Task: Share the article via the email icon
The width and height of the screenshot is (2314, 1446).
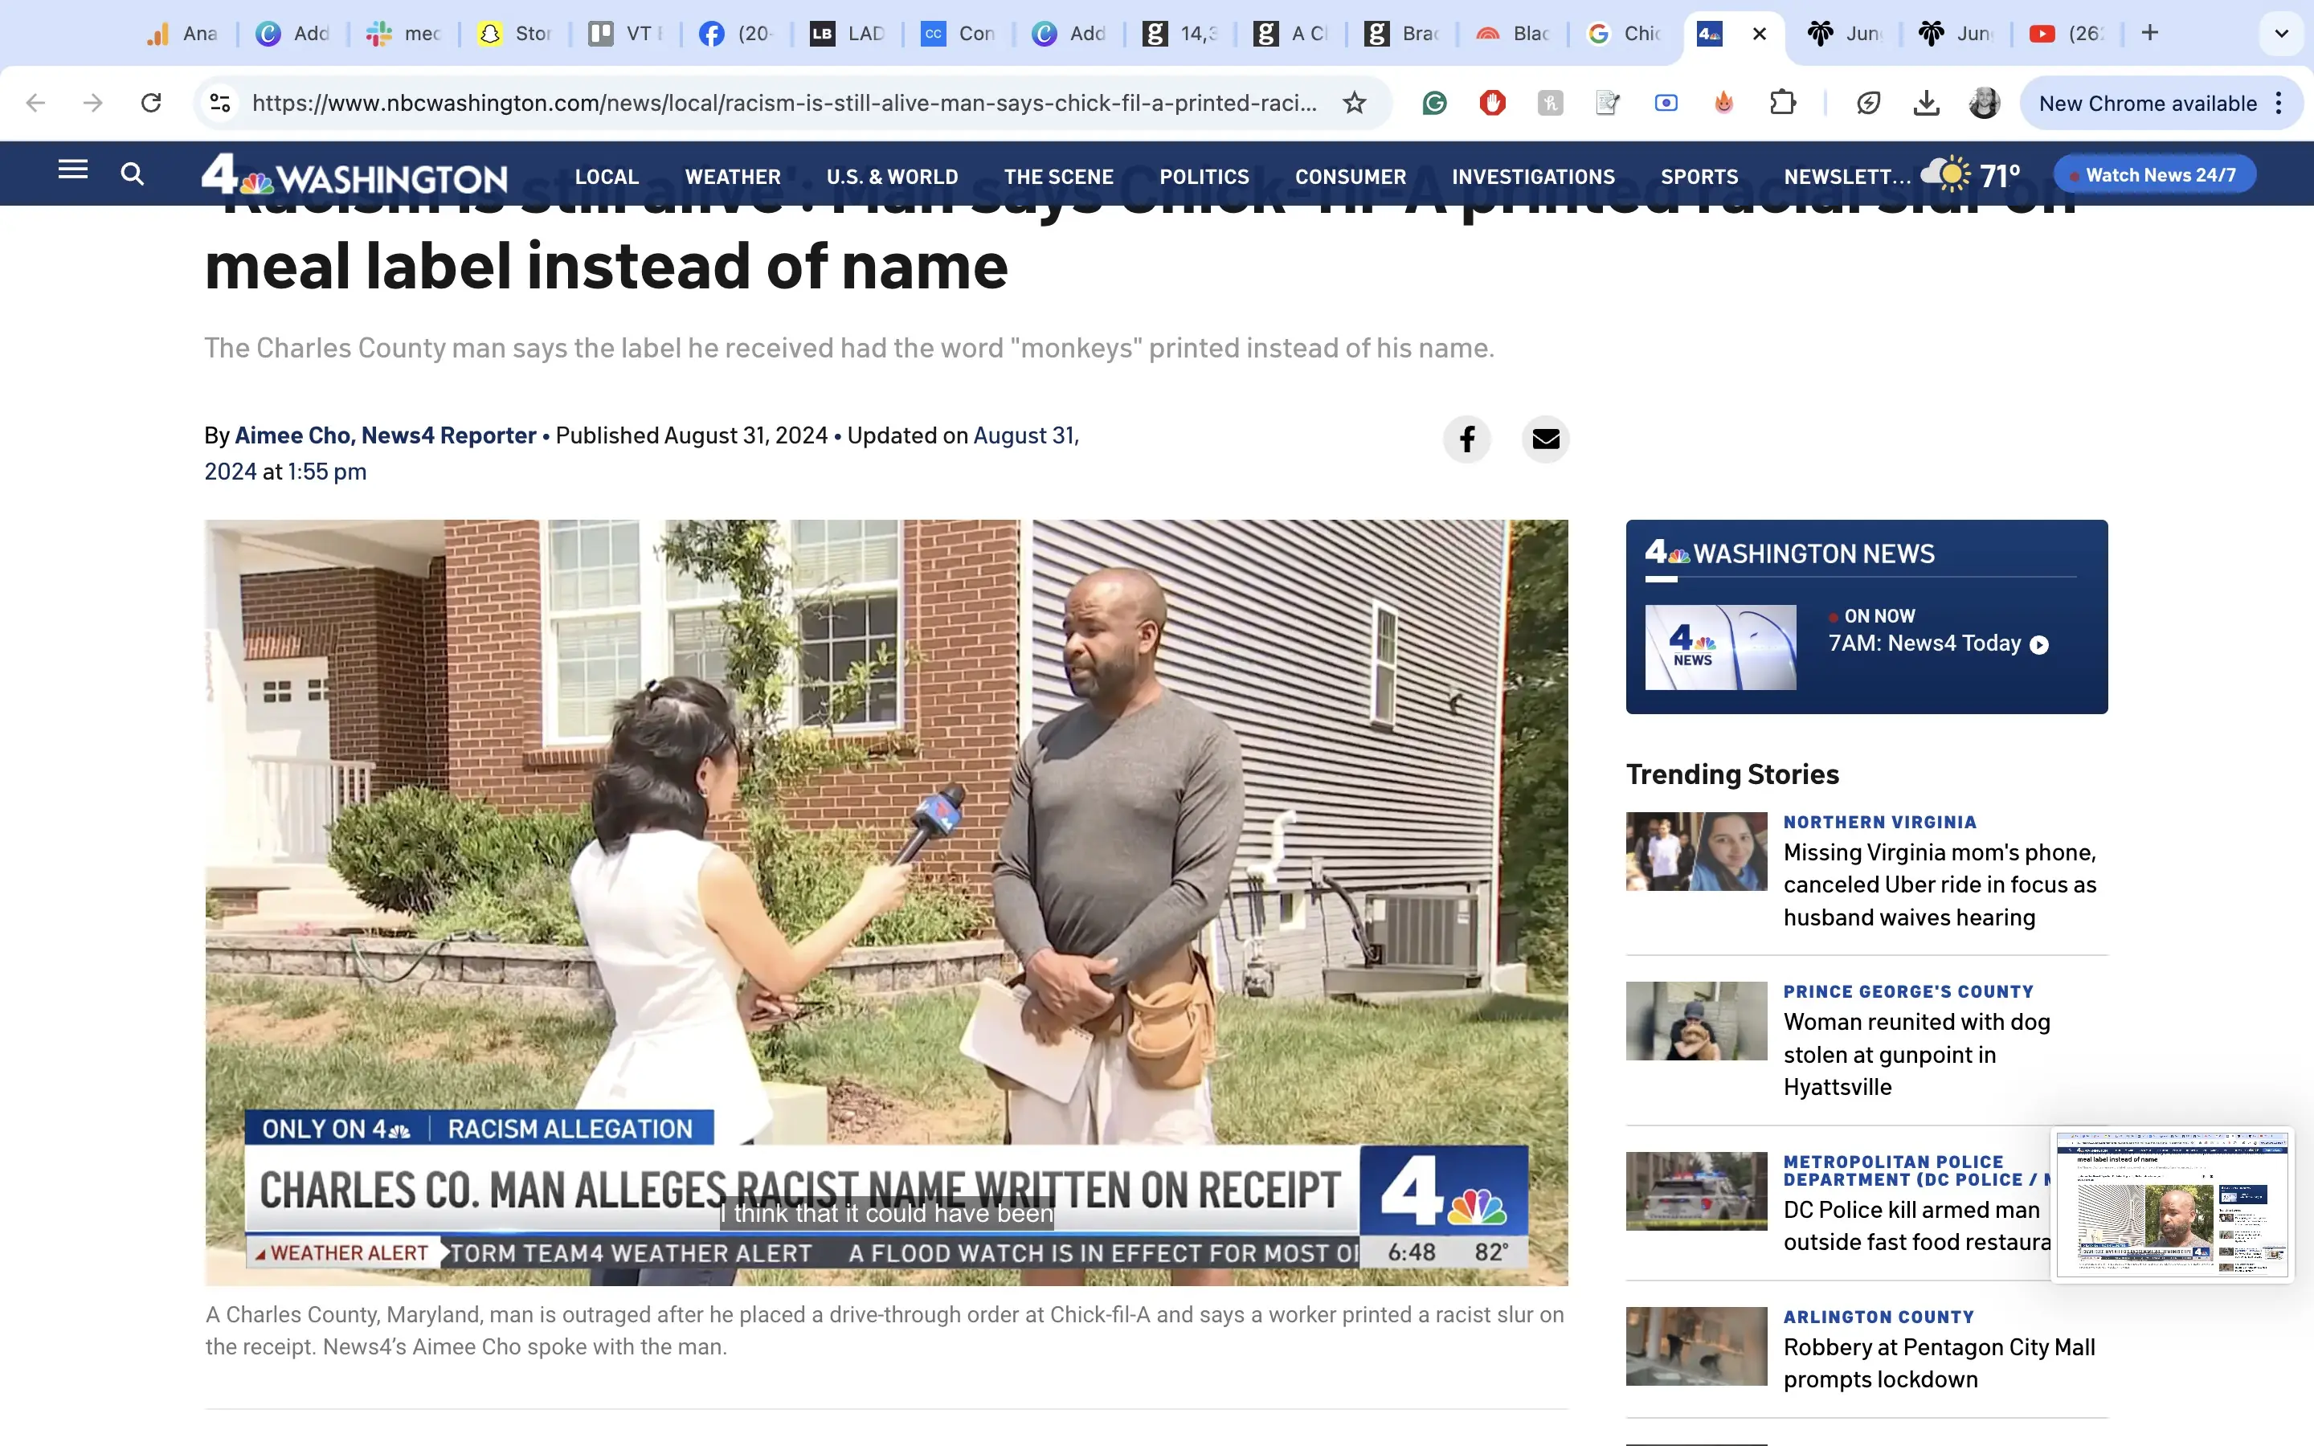Action: coord(1545,439)
